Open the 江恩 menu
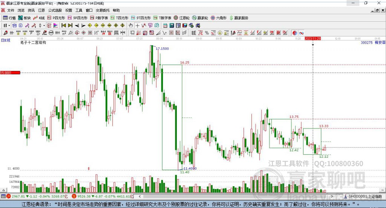The height and width of the screenshot is (208, 386). tap(41, 10)
